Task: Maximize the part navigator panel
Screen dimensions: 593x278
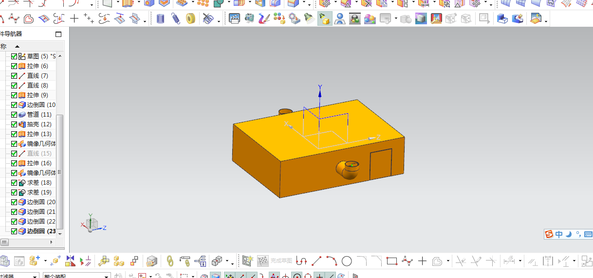Action: click(x=59, y=34)
